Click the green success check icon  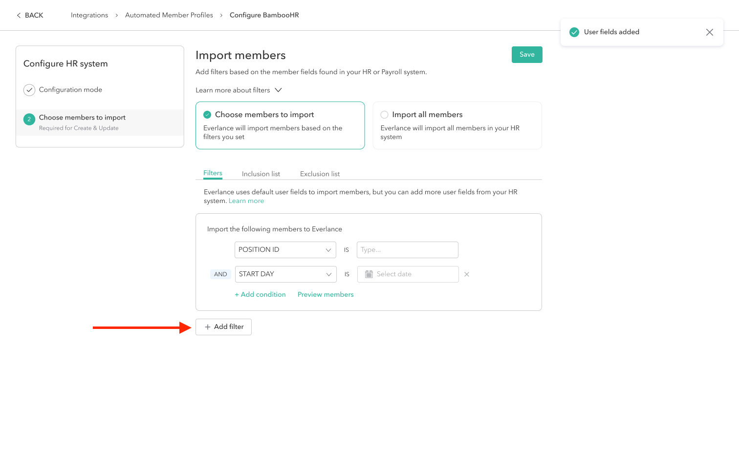point(574,32)
